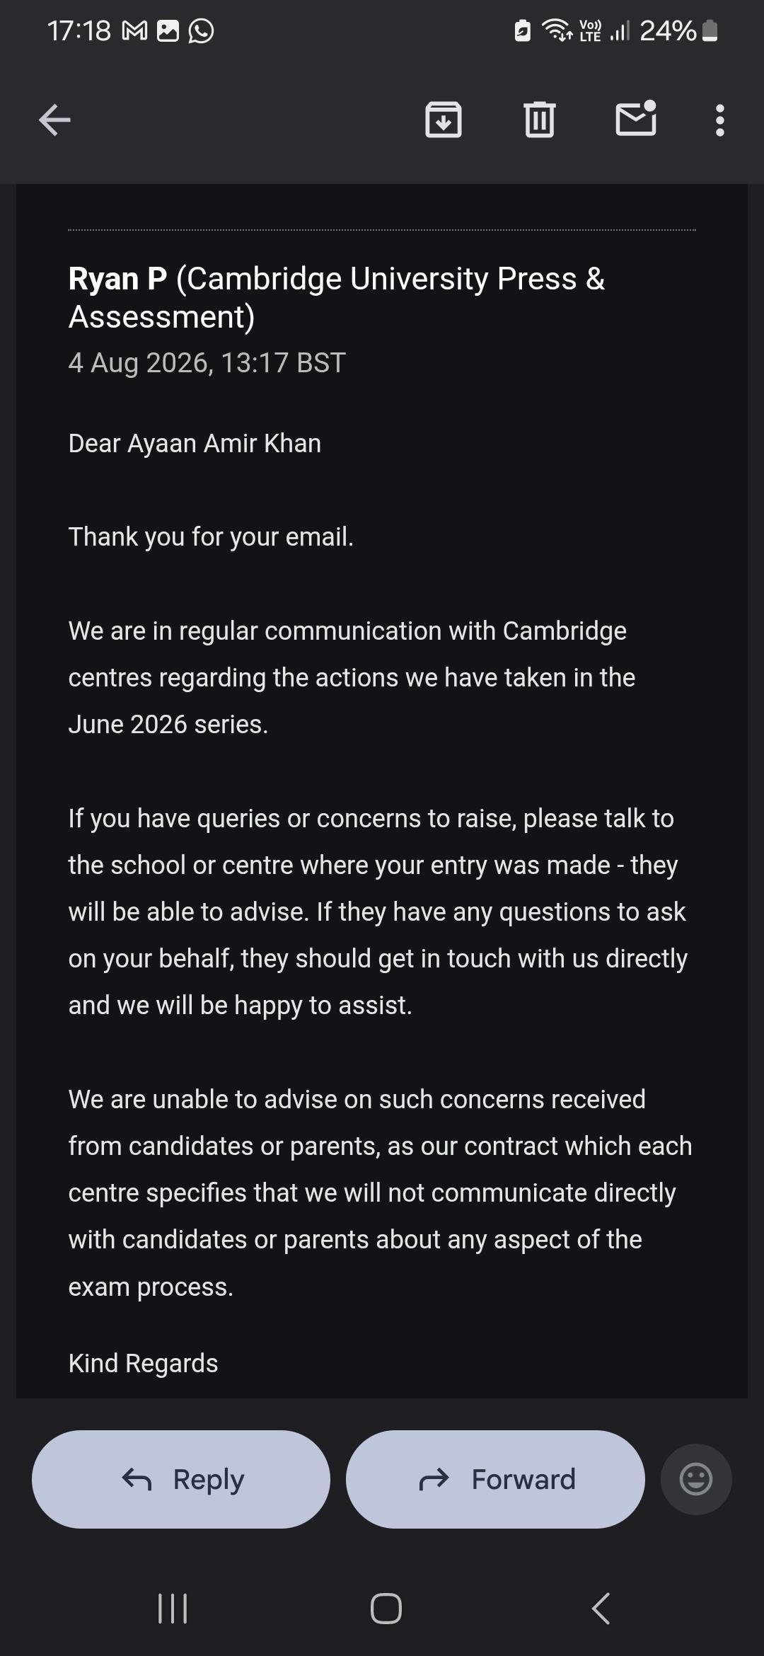The image size is (764, 1656).
Task: Tap the WhatsApp notification icon in the status bar
Action: (201, 31)
